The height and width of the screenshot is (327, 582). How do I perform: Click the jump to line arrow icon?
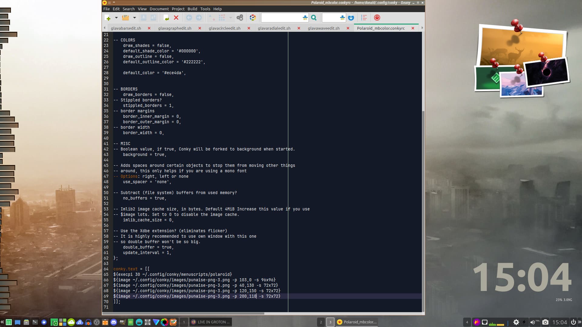(x=351, y=18)
